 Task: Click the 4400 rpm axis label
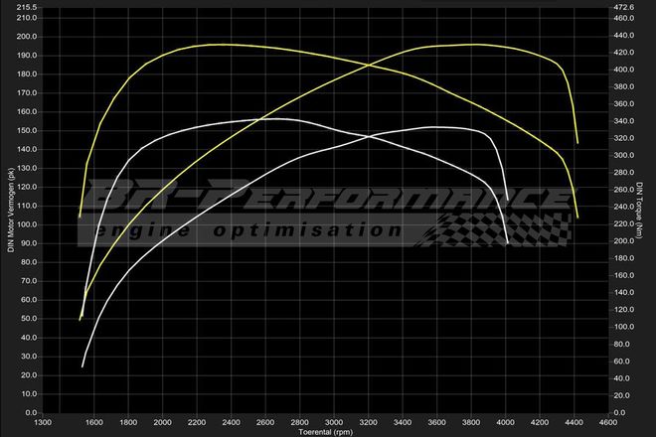(x=574, y=423)
